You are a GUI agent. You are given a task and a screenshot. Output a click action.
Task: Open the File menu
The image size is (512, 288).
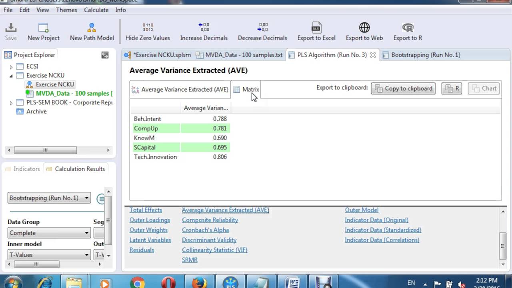pyautogui.click(x=8, y=10)
